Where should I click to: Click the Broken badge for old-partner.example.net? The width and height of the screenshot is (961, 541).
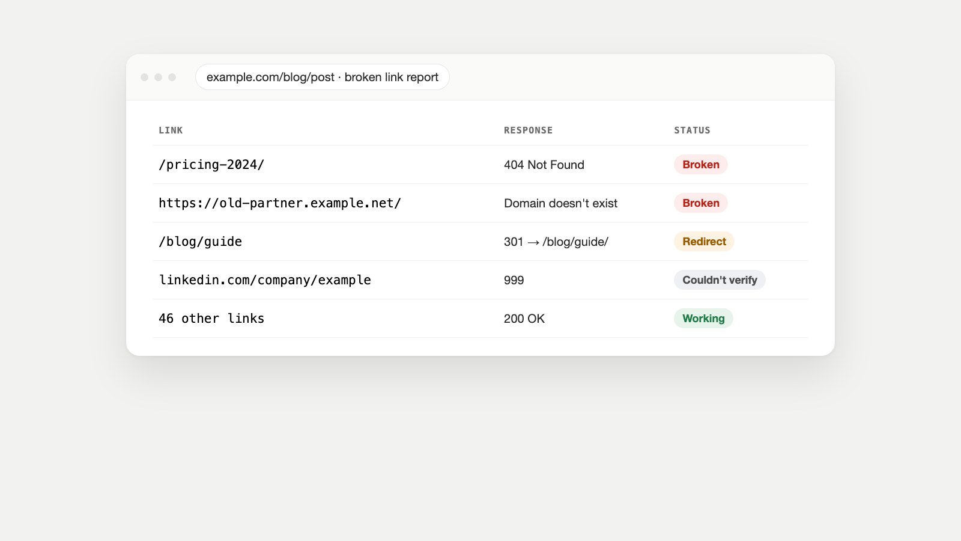click(701, 203)
